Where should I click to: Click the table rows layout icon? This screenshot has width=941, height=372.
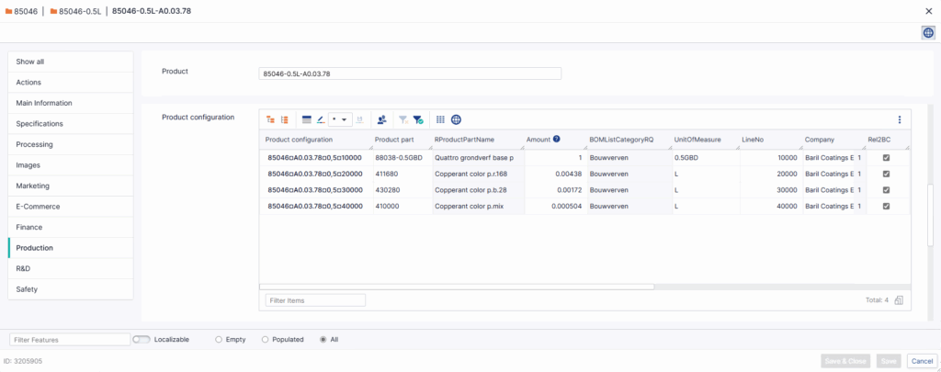click(x=307, y=119)
